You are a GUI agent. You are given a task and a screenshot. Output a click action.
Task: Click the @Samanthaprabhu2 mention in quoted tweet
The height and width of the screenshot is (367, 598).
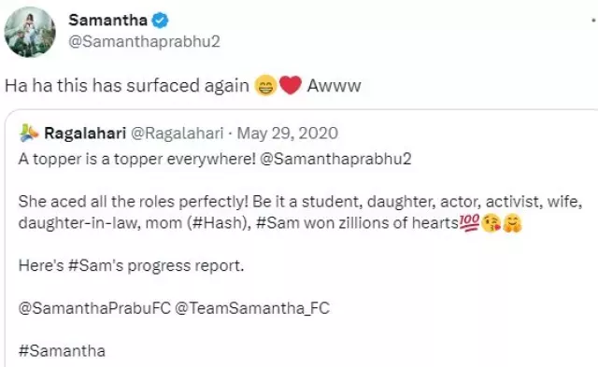[335, 159]
